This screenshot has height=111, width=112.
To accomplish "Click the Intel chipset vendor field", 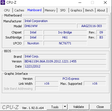I will [x=33, y=32].
